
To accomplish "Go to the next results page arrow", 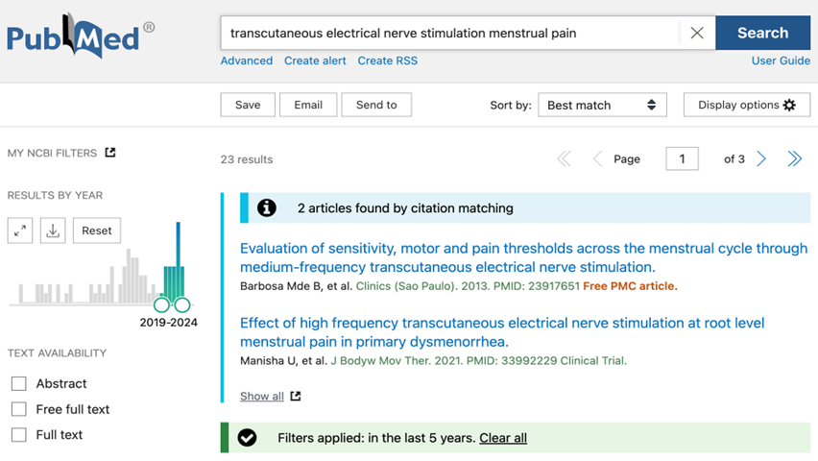I will coord(761,158).
